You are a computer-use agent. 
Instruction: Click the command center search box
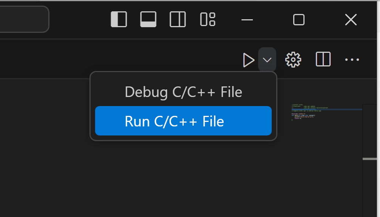click(x=23, y=19)
